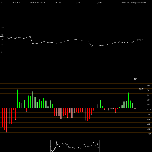Click the MR axis label 40
The height and width of the screenshot is (152, 152).
coord(148,100)
